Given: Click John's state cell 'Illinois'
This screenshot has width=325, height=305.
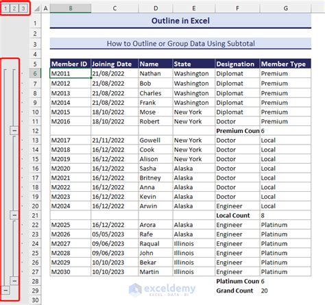Looking at the screenshot, I should 194,253.
